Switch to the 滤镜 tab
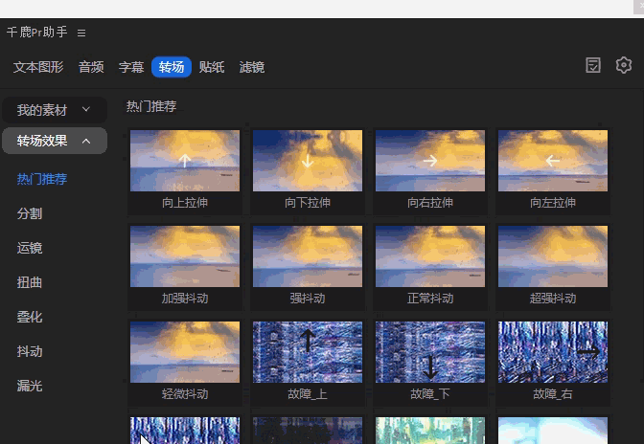The width and height of the screenshot is (644, 444). pyautogui.click(x=252, y=67)
